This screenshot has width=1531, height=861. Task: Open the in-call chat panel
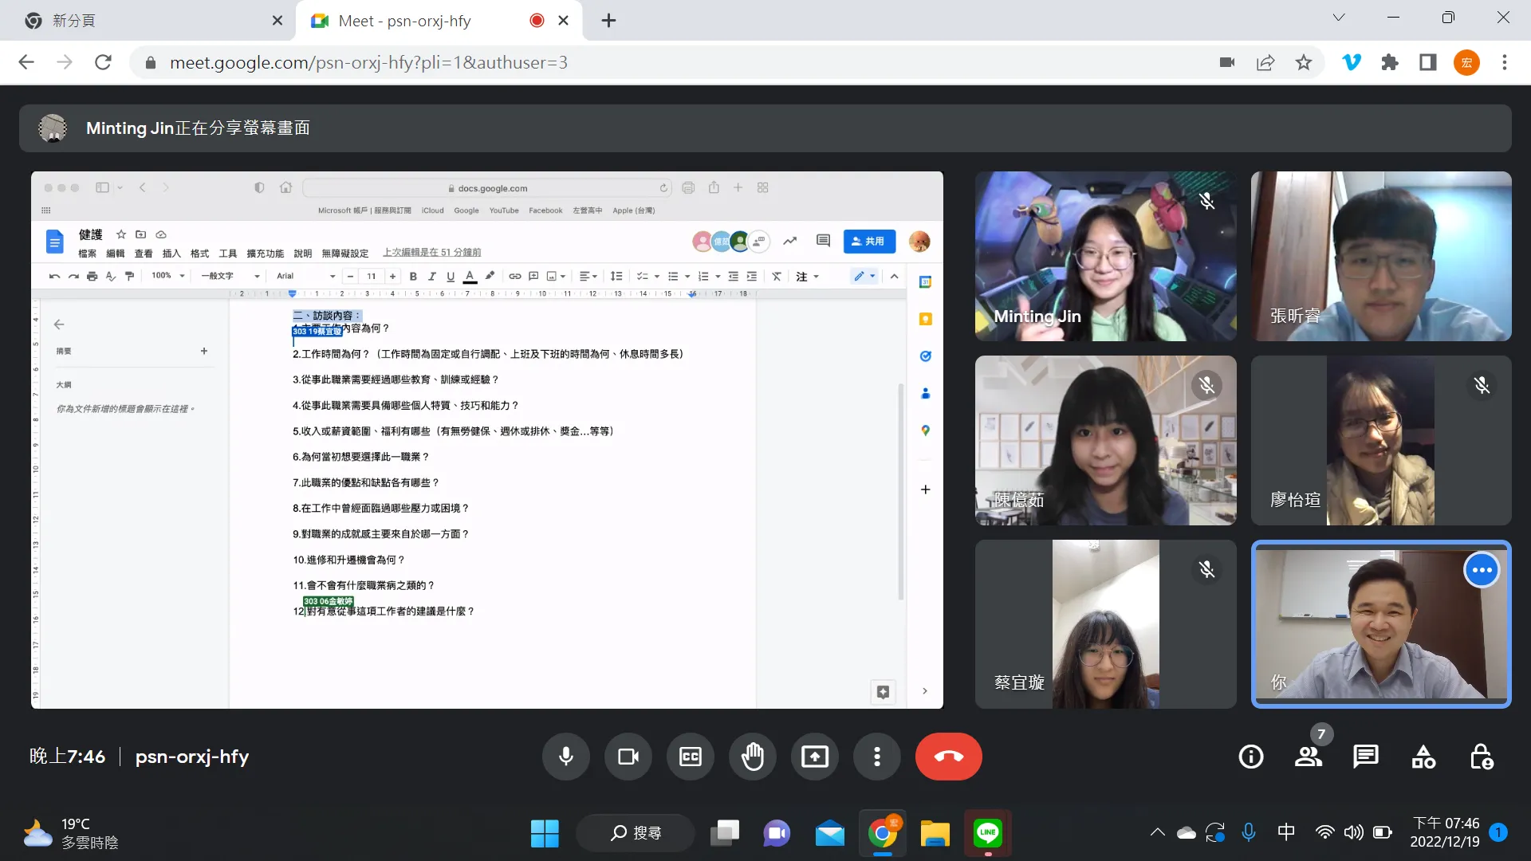[1365, 757]
